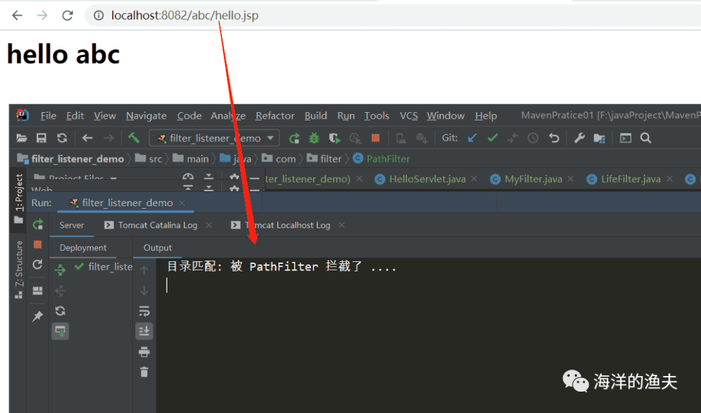
Task: Pin the Run tab
Action: tap(38, 316)
